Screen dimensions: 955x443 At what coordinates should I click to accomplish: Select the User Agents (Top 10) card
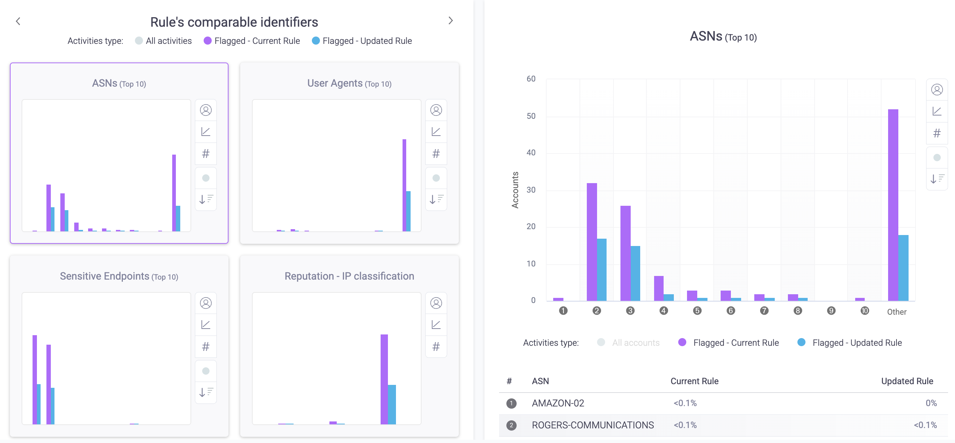[349, 83]
